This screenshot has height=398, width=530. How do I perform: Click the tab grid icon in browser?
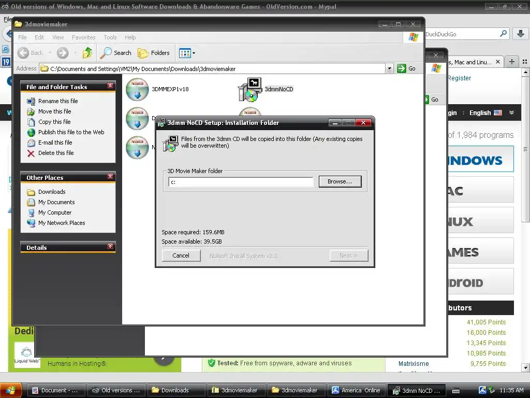coord(525,62)
